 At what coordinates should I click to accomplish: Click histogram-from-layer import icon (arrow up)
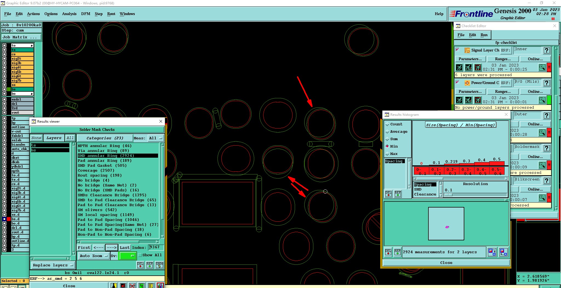pos(503,252)
